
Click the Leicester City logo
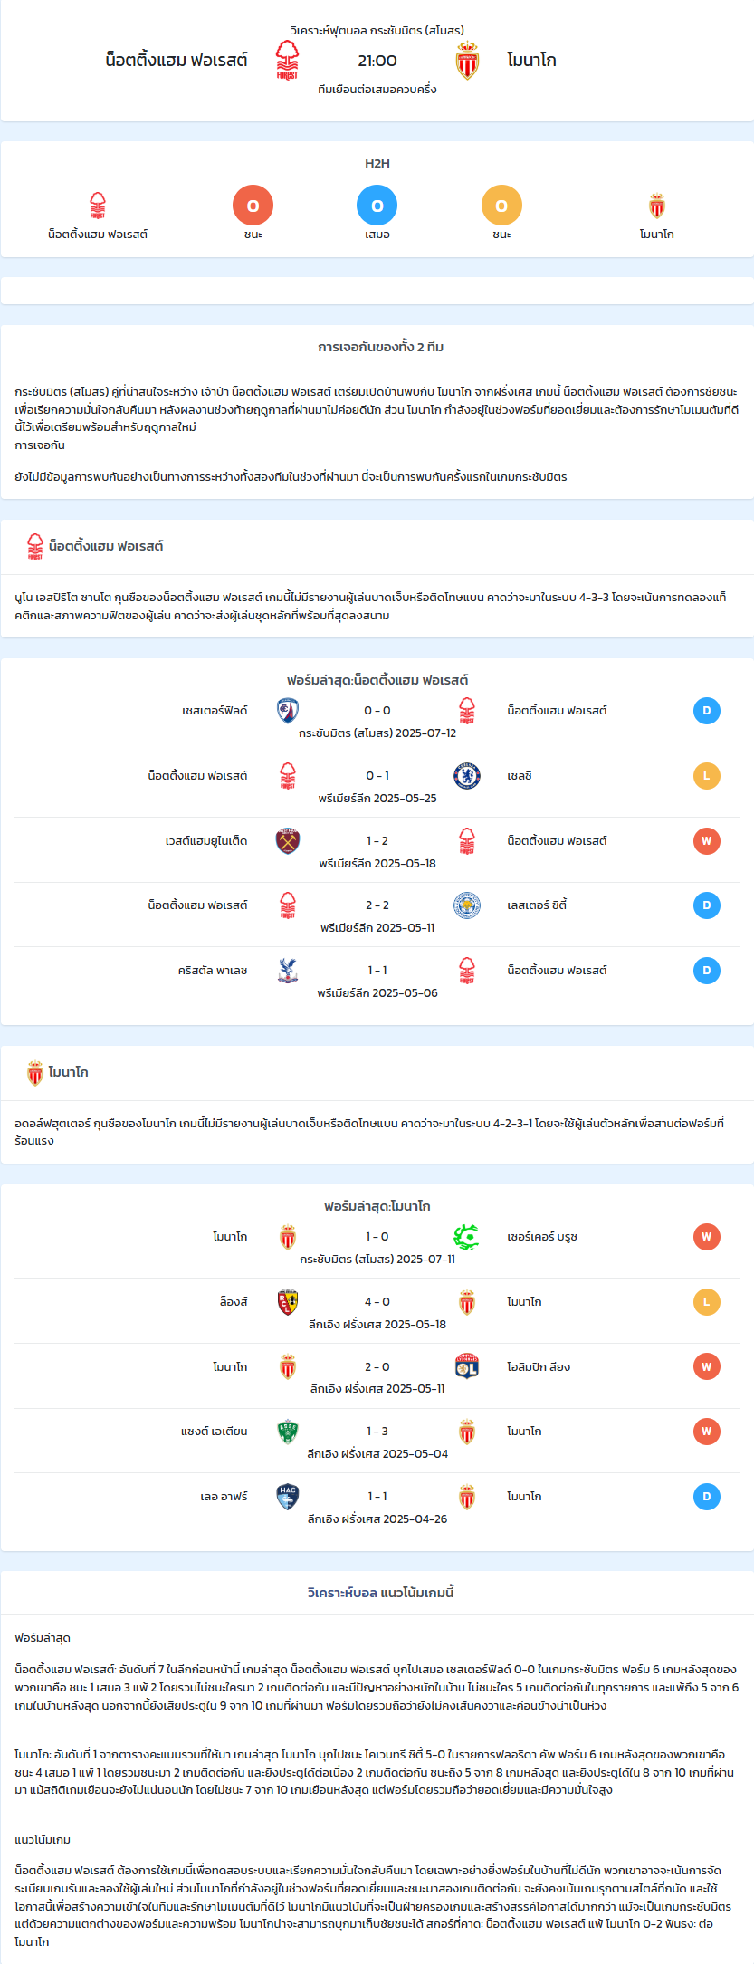click(x=467, y=905)
